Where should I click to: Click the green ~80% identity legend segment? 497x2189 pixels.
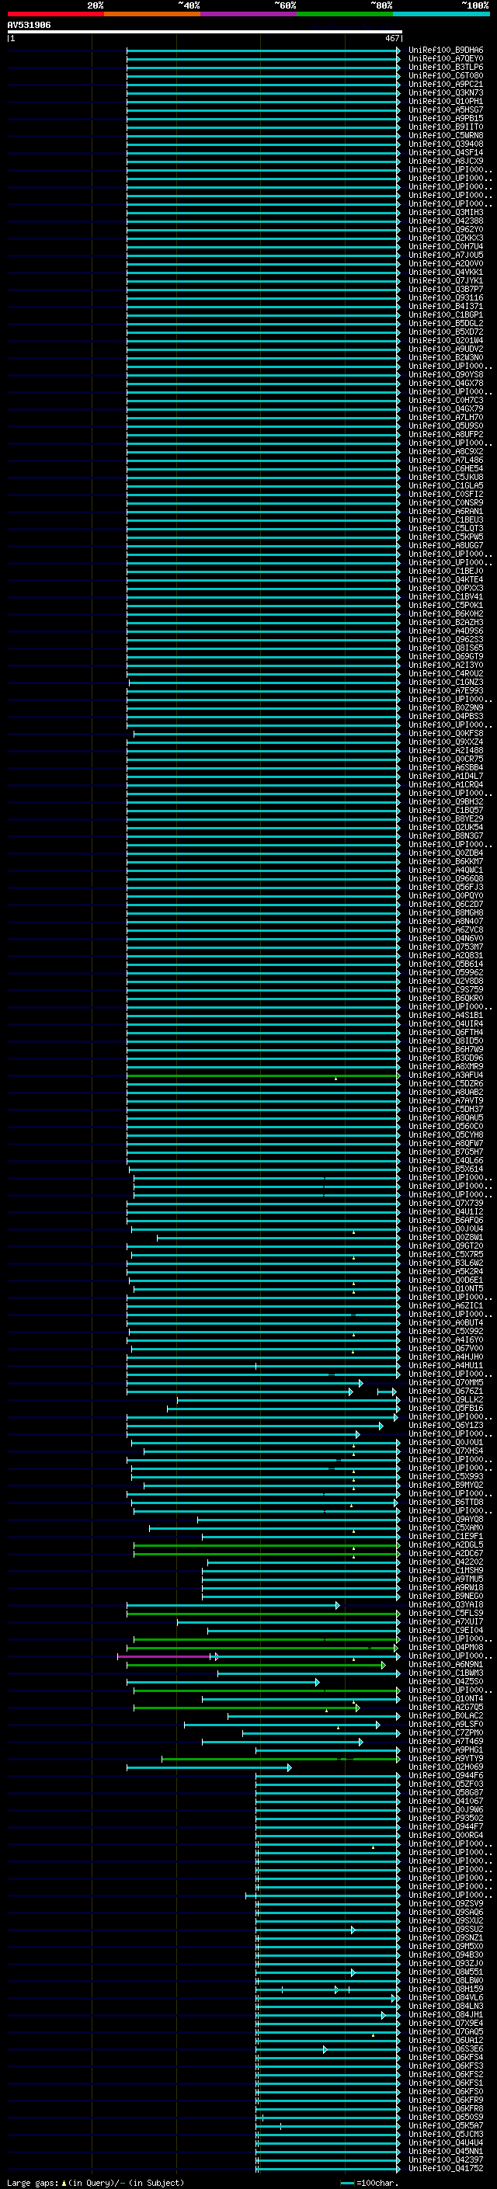pyautogui.click(x=345, y=14)
